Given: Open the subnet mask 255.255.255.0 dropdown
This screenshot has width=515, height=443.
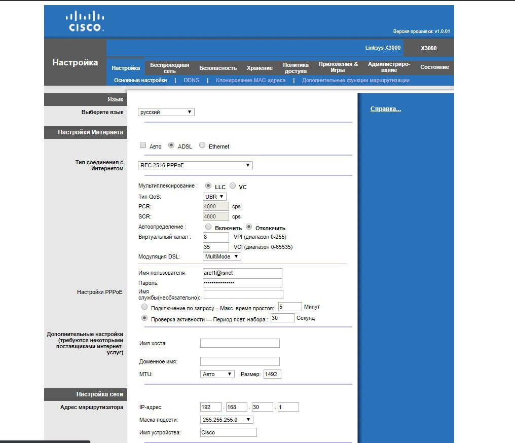Looking at the screenshot, I should point(227,420).
